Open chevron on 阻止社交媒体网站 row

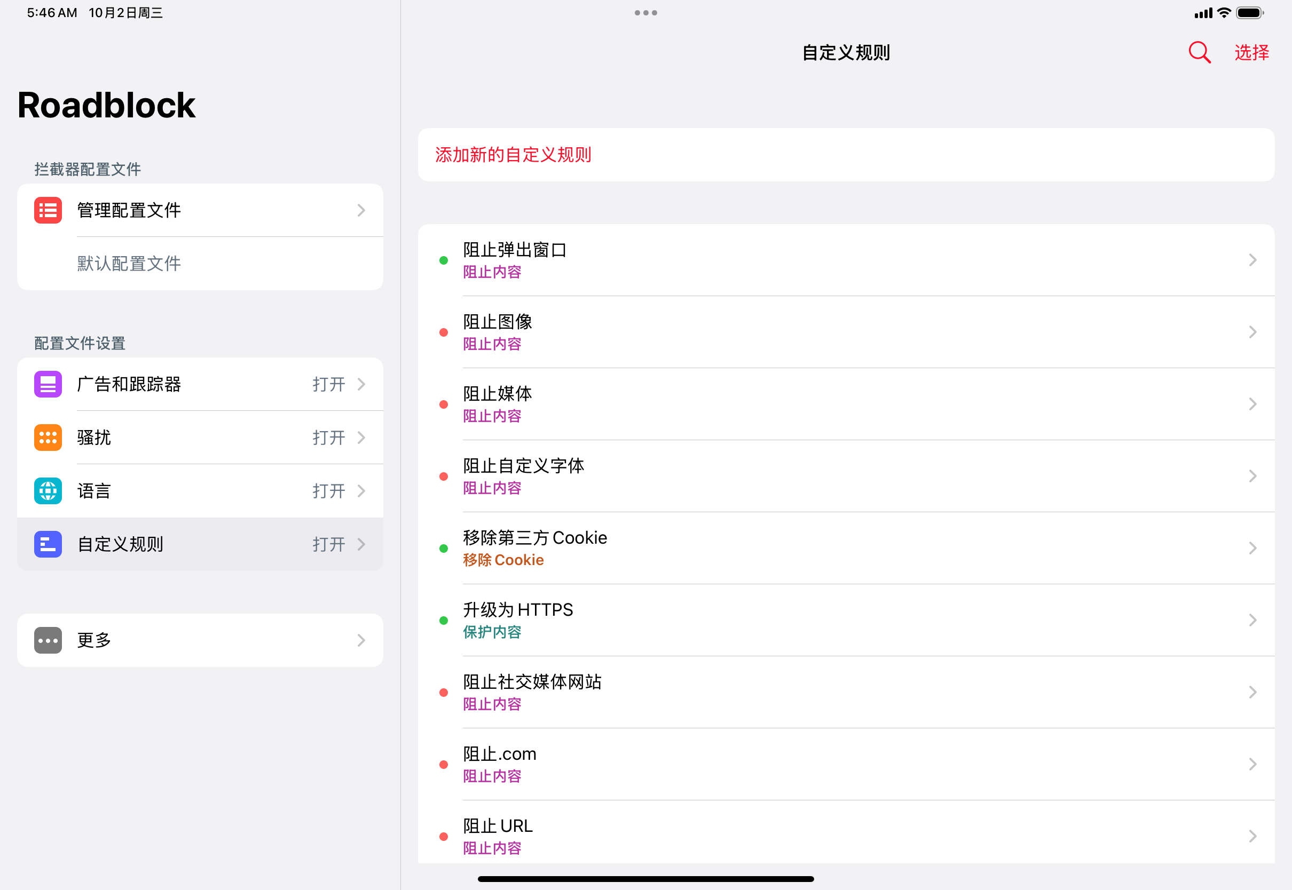[x=1252, y=692]
